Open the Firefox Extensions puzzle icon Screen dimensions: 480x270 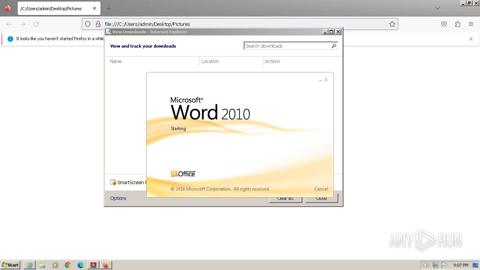click(x=457, y=24)
